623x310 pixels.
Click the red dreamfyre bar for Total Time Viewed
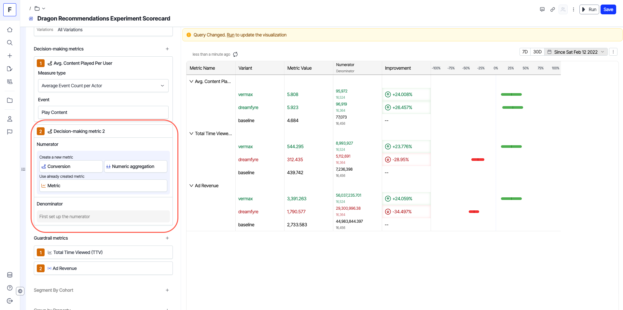coord(478,160)
